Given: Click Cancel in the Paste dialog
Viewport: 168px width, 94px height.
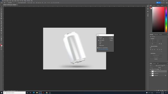Looking at the screenshot, I should 111,40.
